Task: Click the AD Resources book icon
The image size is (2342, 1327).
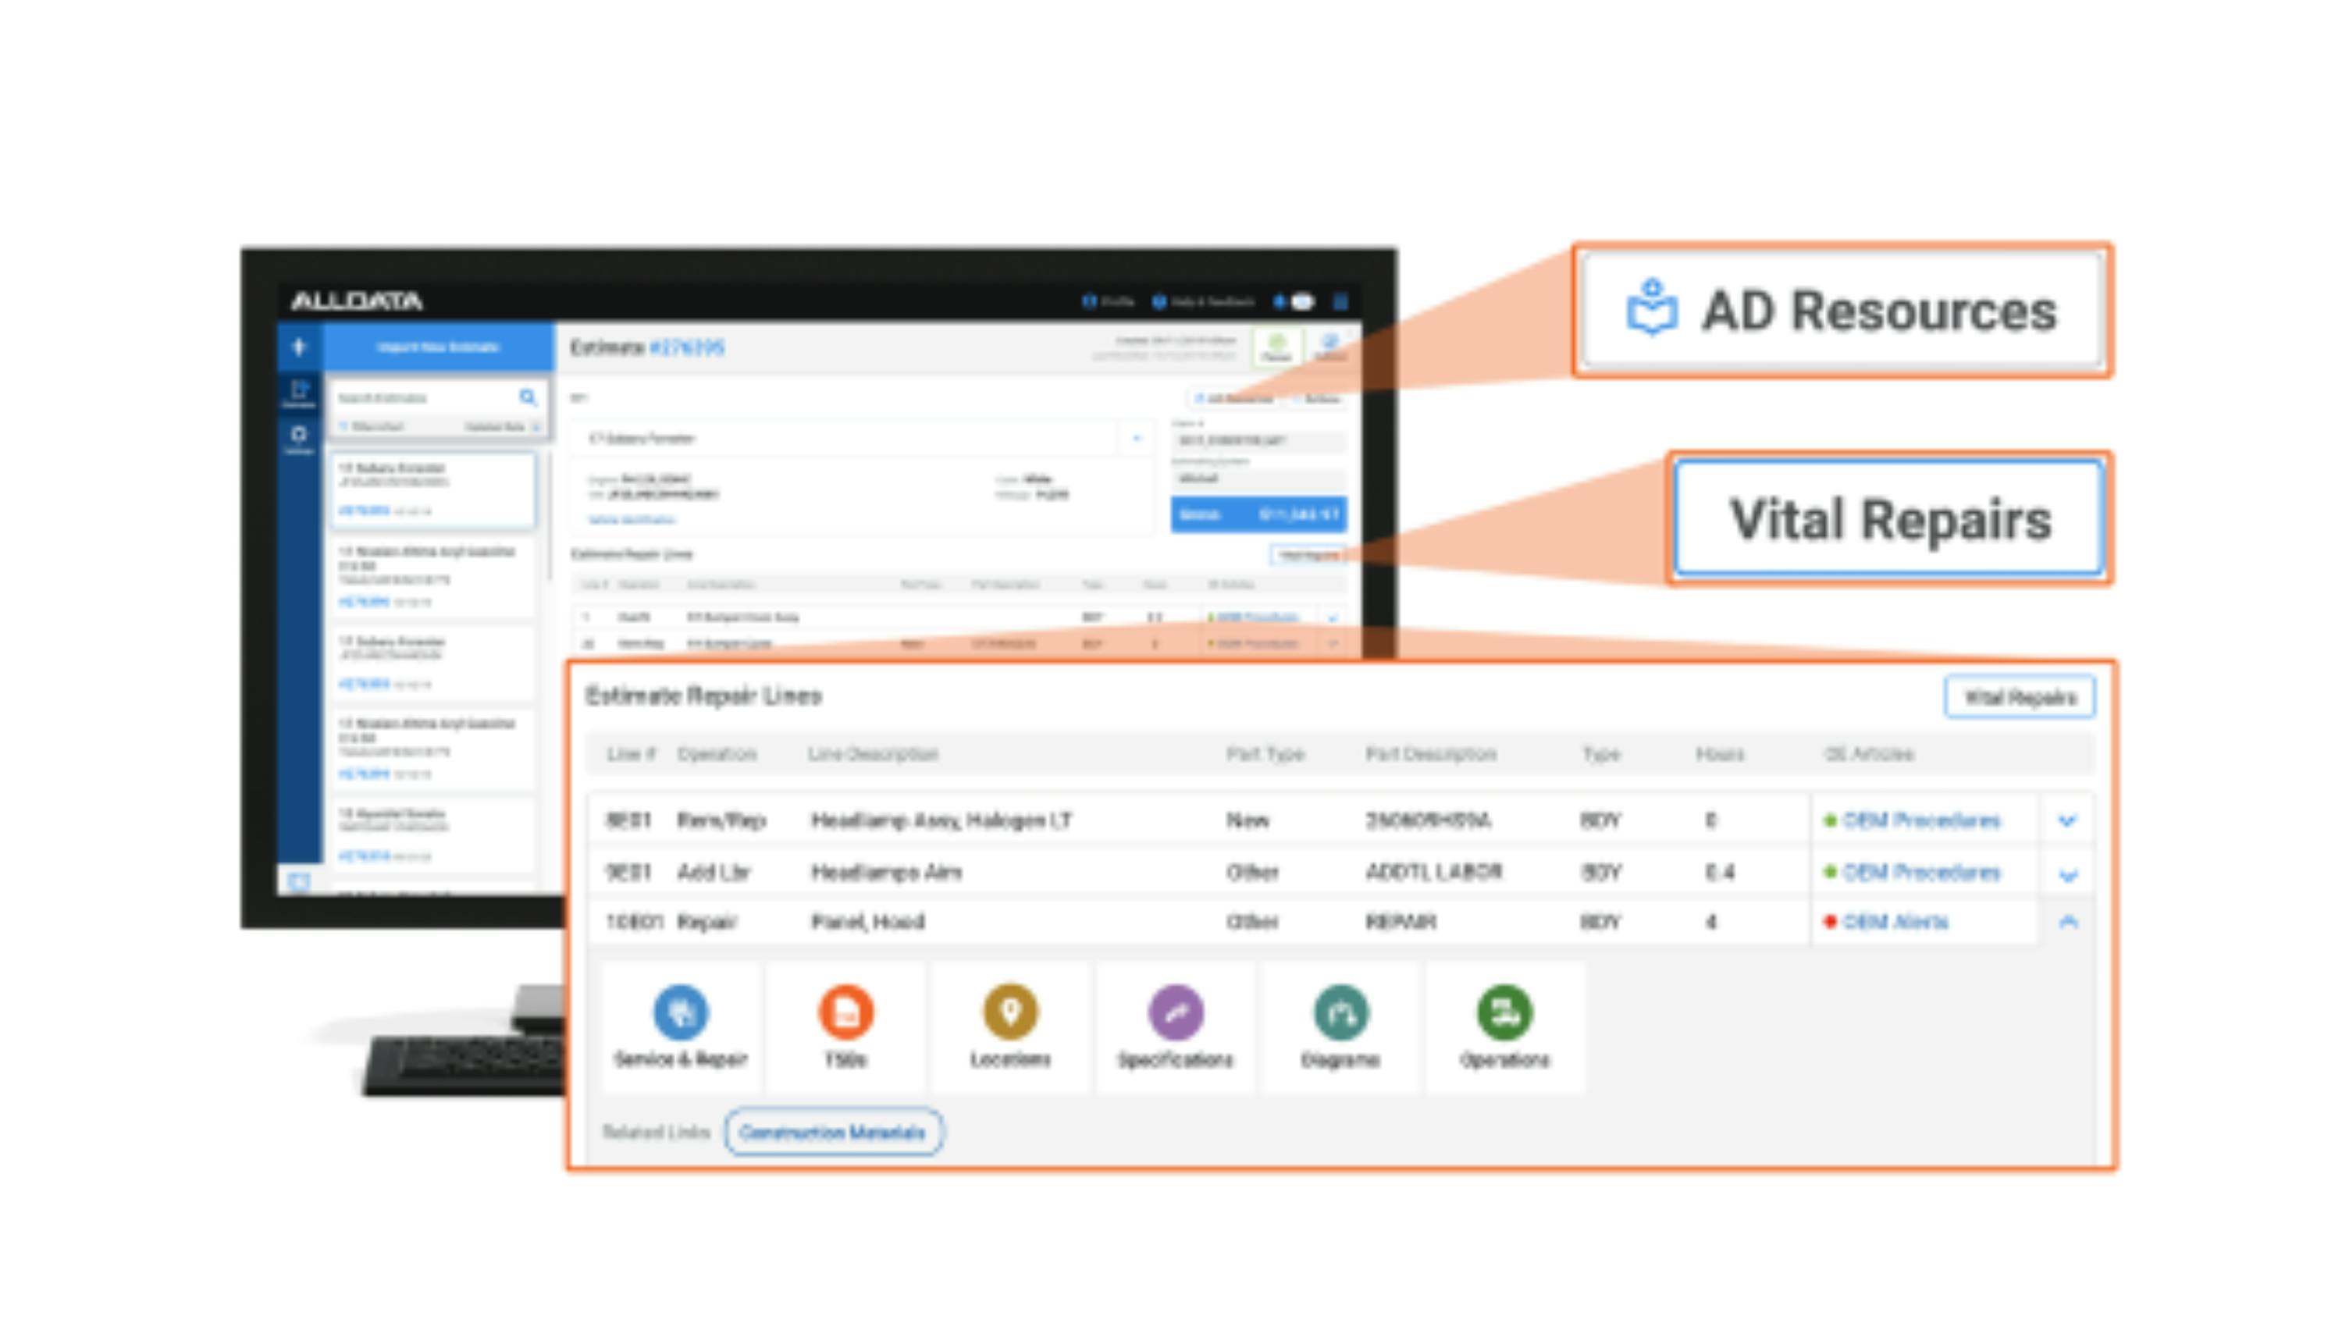Action: click(1651, 310)
